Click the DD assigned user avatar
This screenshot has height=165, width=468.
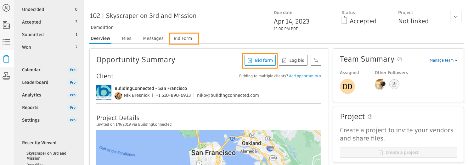pyautogui.click(x=347, y=87)
